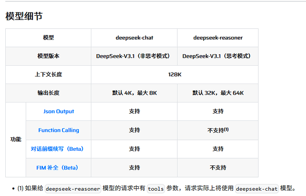
Task: Open the Function Calling link
Action: pos(59,130)
